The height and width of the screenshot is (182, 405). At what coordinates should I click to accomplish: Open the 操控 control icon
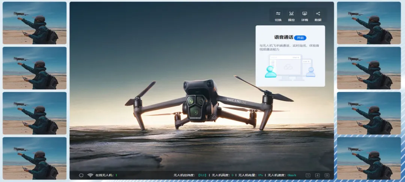291,13
